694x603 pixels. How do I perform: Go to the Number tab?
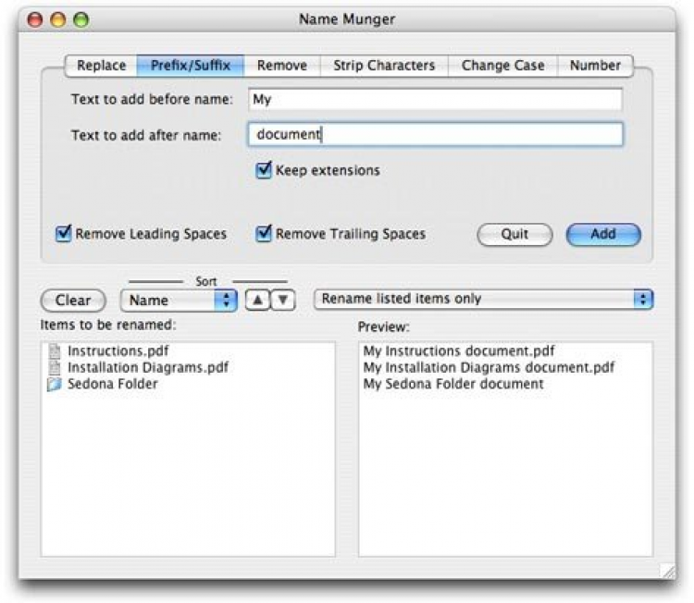595,66
